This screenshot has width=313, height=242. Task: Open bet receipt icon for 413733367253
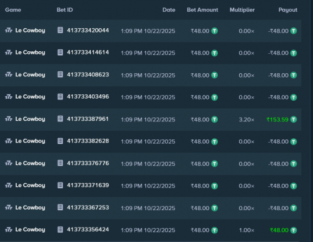tap(60, 208)
